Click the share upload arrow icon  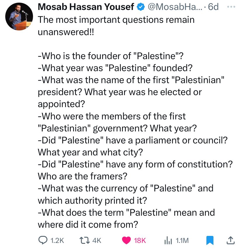tap(230, 240)
